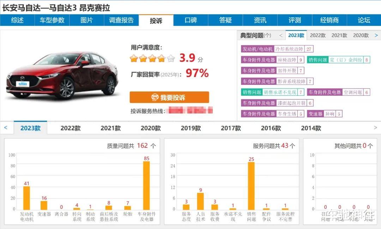Open the 资讯 news tab
Screen dimensions: 381x229
[x=260, y=20]
